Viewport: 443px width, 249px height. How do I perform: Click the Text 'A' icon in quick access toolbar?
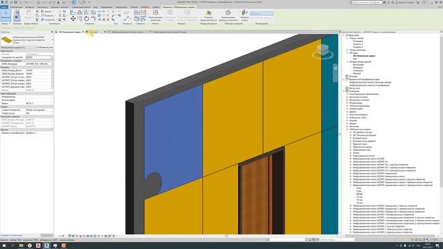[x=58, y=2]
